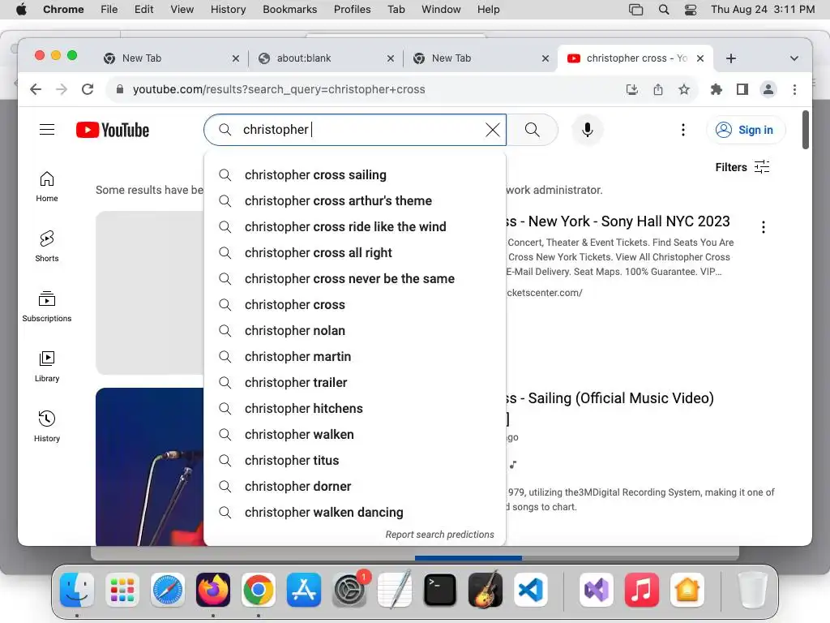Choose suggestion christopher cross ride like the wind
Viewport: 830px width, 623px height.
(x=355, y=227)
